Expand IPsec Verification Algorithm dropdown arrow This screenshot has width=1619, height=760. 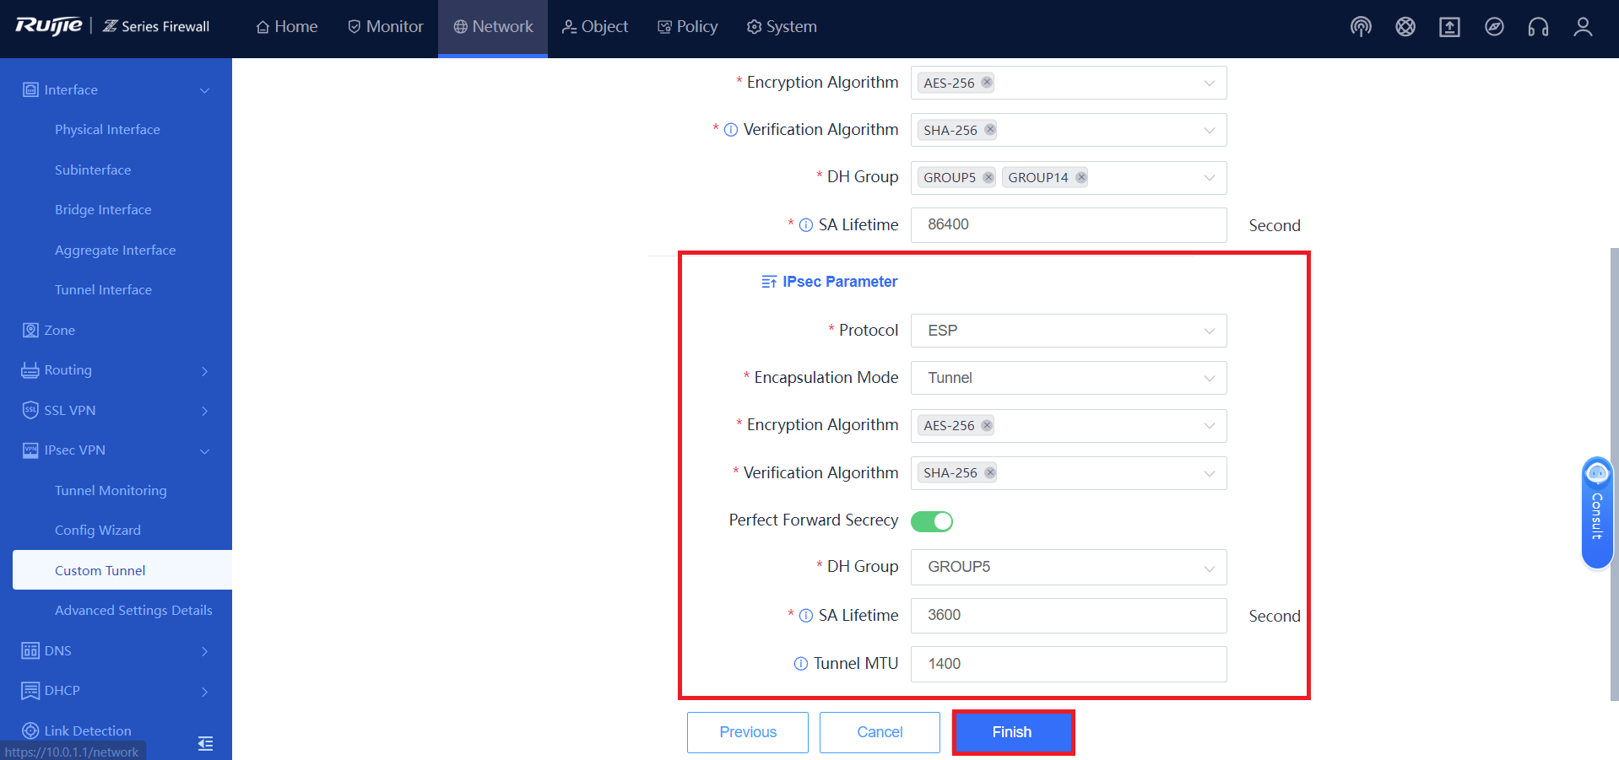pos(1209,473)
